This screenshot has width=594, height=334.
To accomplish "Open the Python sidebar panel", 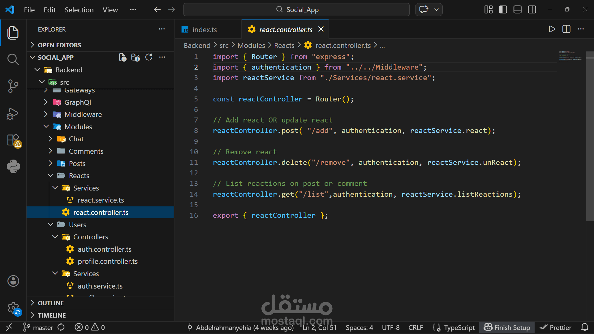I will 13,166.
